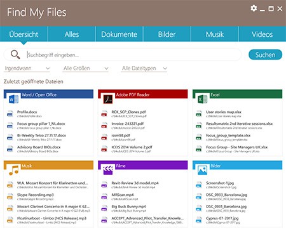Open the Alle Größen size dropdown
The width and height of the screenshot is (286, 234).
85,68
